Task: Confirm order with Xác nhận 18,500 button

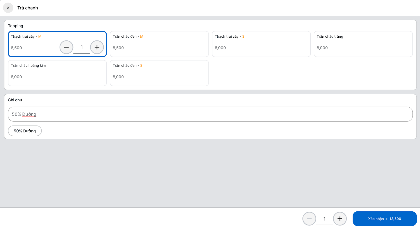Action: (385, 219)
